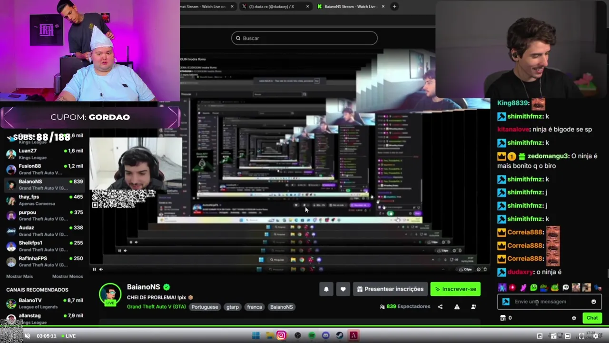Click the player settings gear
This screenshot has width=609, height=343.
click(596, 336)
